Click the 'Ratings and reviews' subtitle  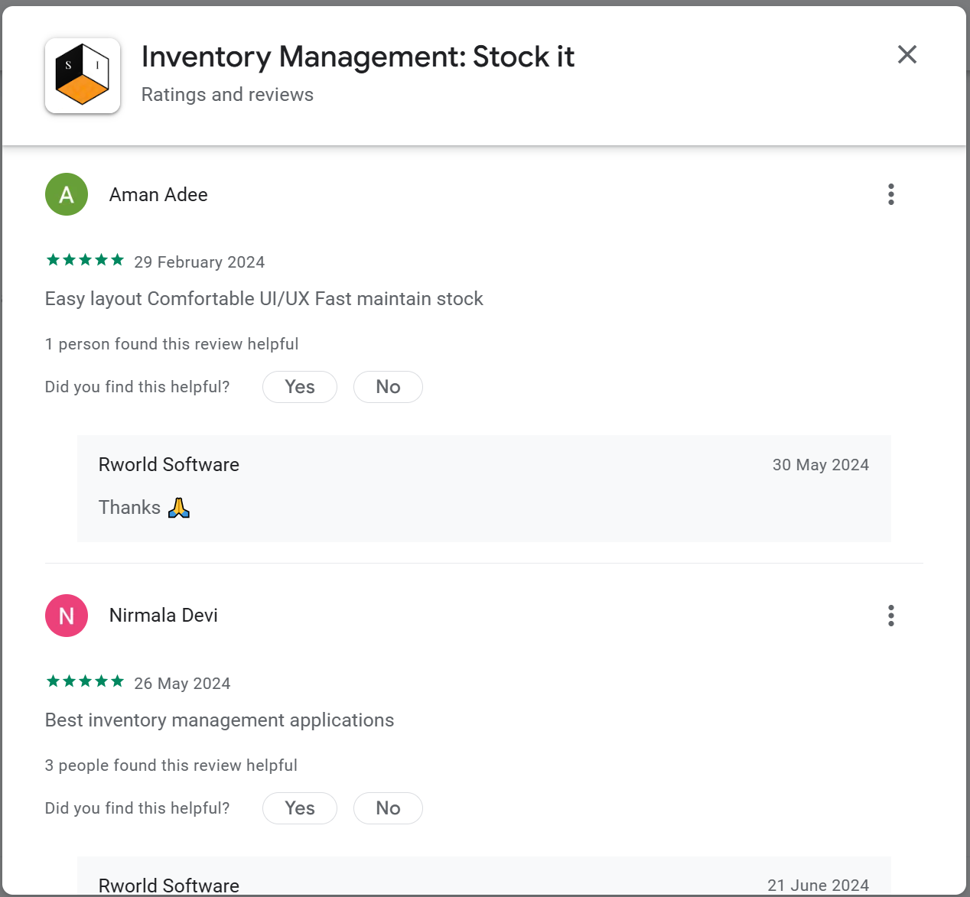click(227, 94)
